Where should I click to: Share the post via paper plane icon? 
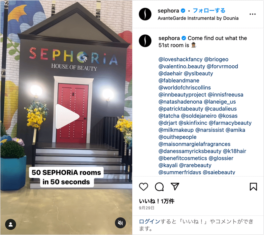[x=175, y=186]
